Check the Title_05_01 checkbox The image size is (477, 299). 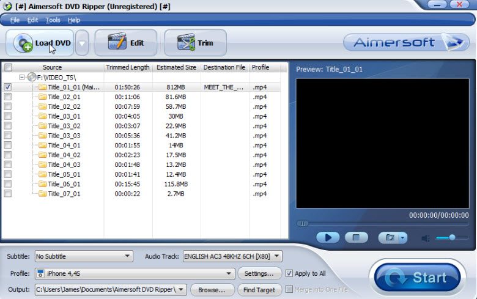[7, 174]
